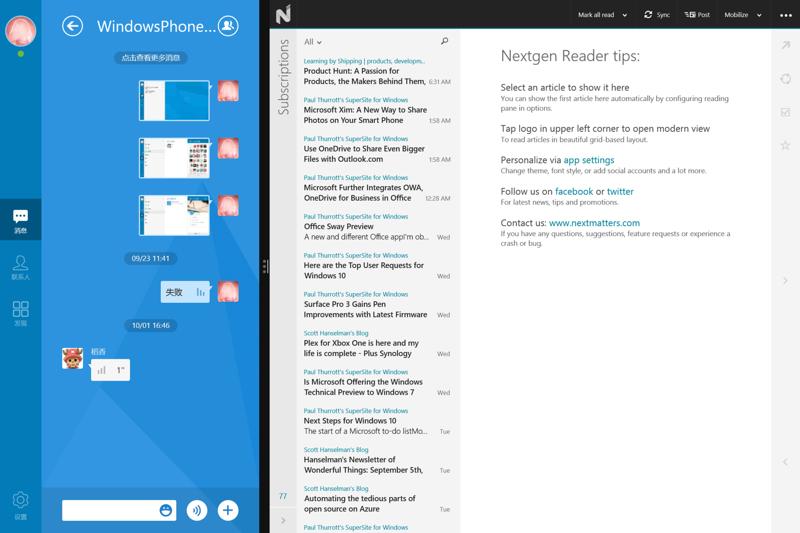Play the 1-second voice message from 稻香
Screen dimensions: 800x533
110,370
